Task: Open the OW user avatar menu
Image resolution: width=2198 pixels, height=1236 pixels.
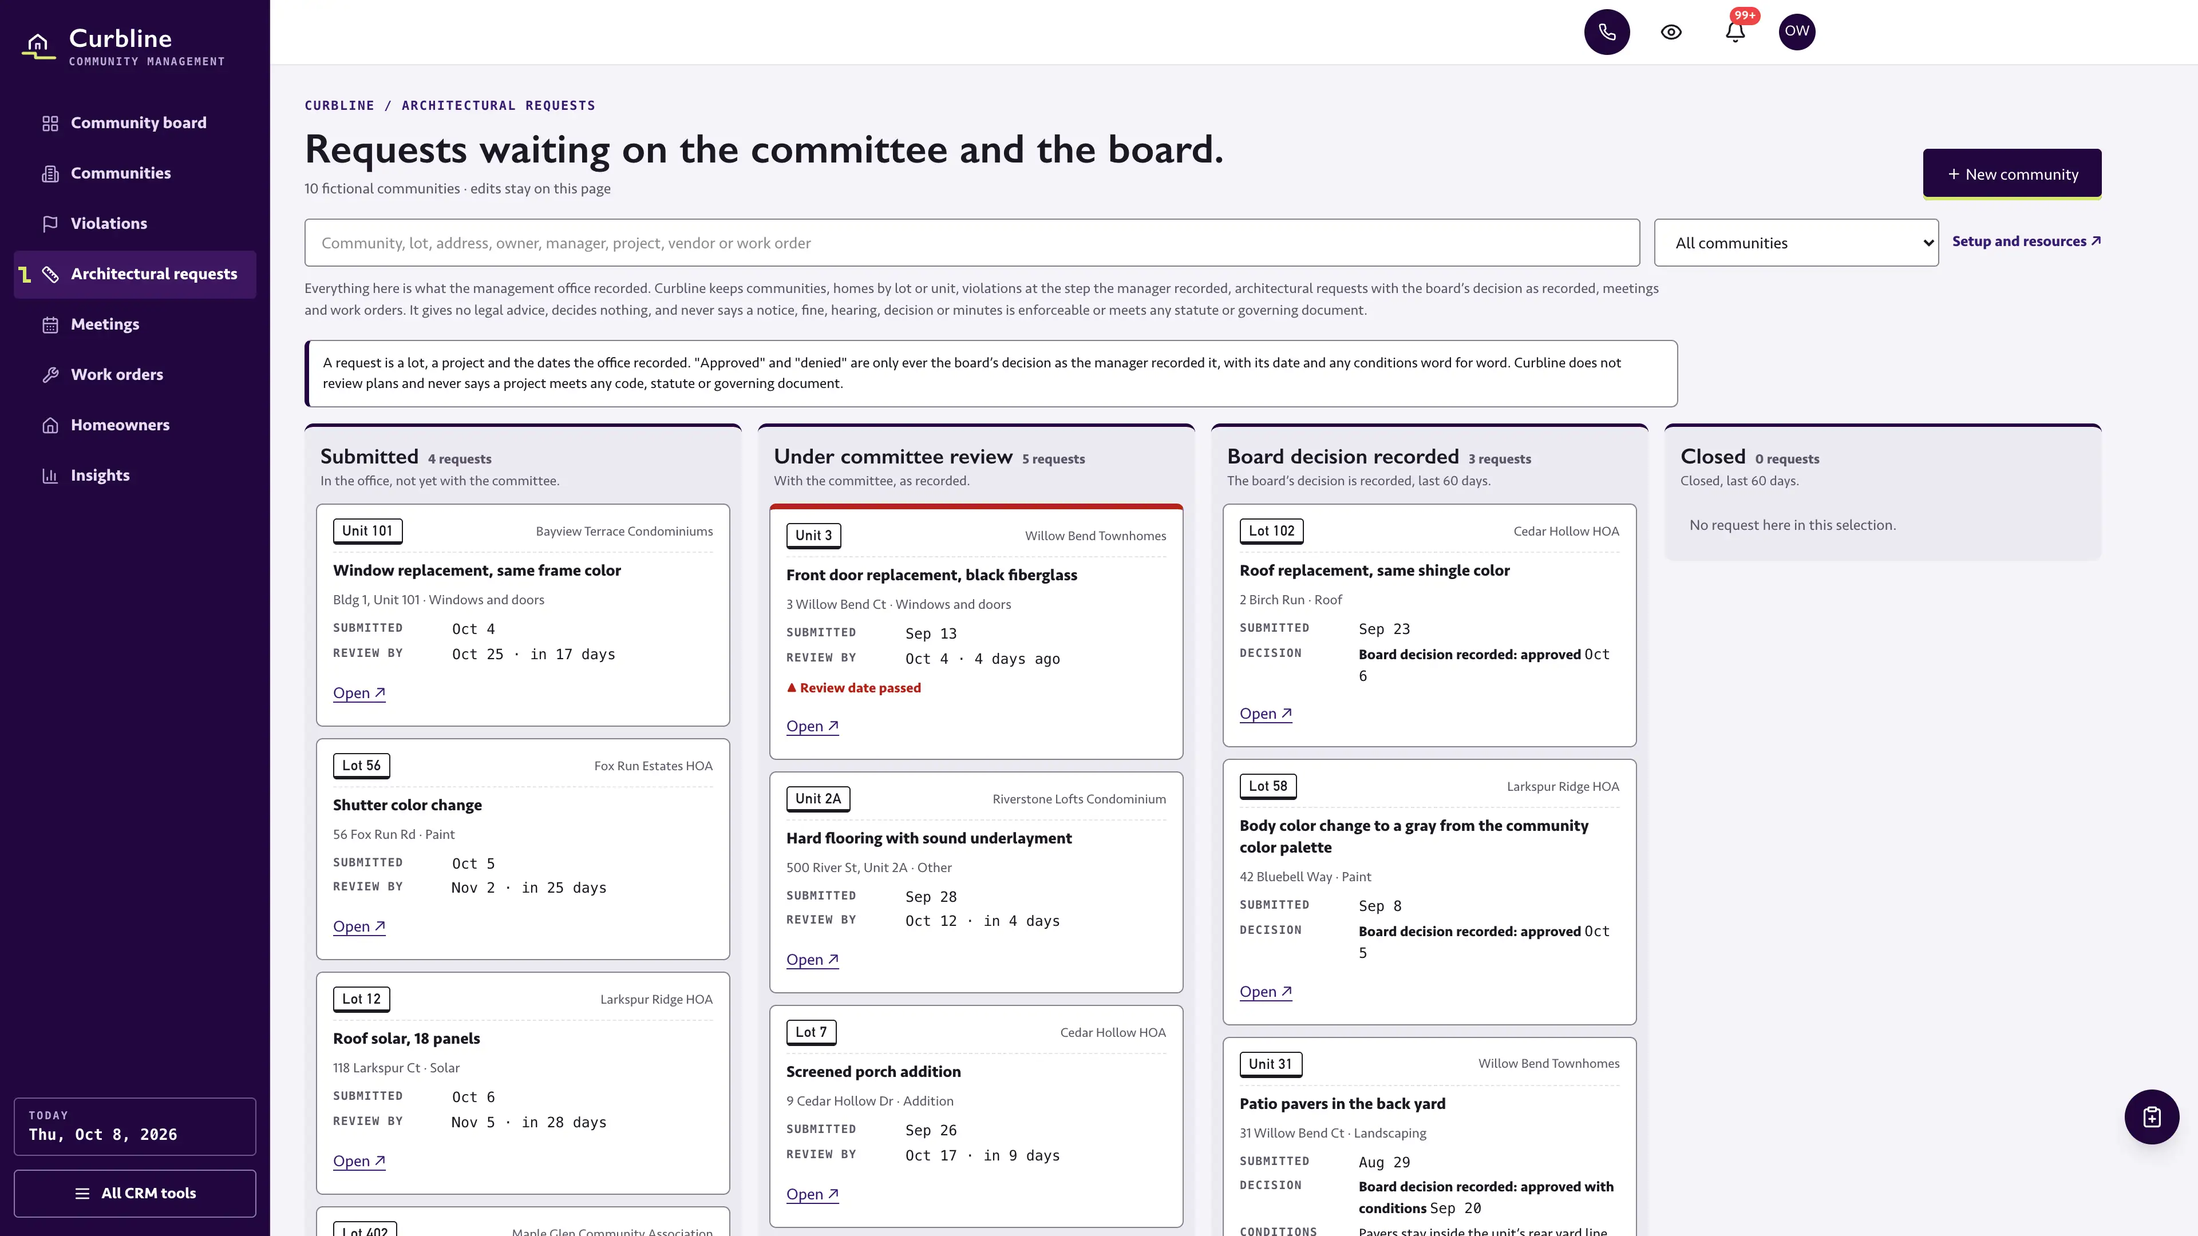Action: [x=1797, y=31]
